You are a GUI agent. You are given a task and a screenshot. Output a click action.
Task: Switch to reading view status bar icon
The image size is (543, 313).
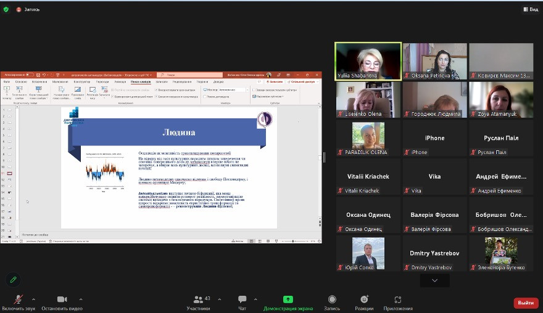[x=268, y=241]
